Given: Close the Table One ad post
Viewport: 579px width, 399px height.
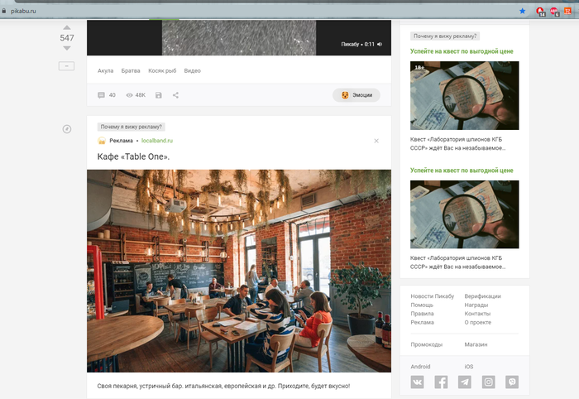Looking at the screenshot, I should 376,141.
